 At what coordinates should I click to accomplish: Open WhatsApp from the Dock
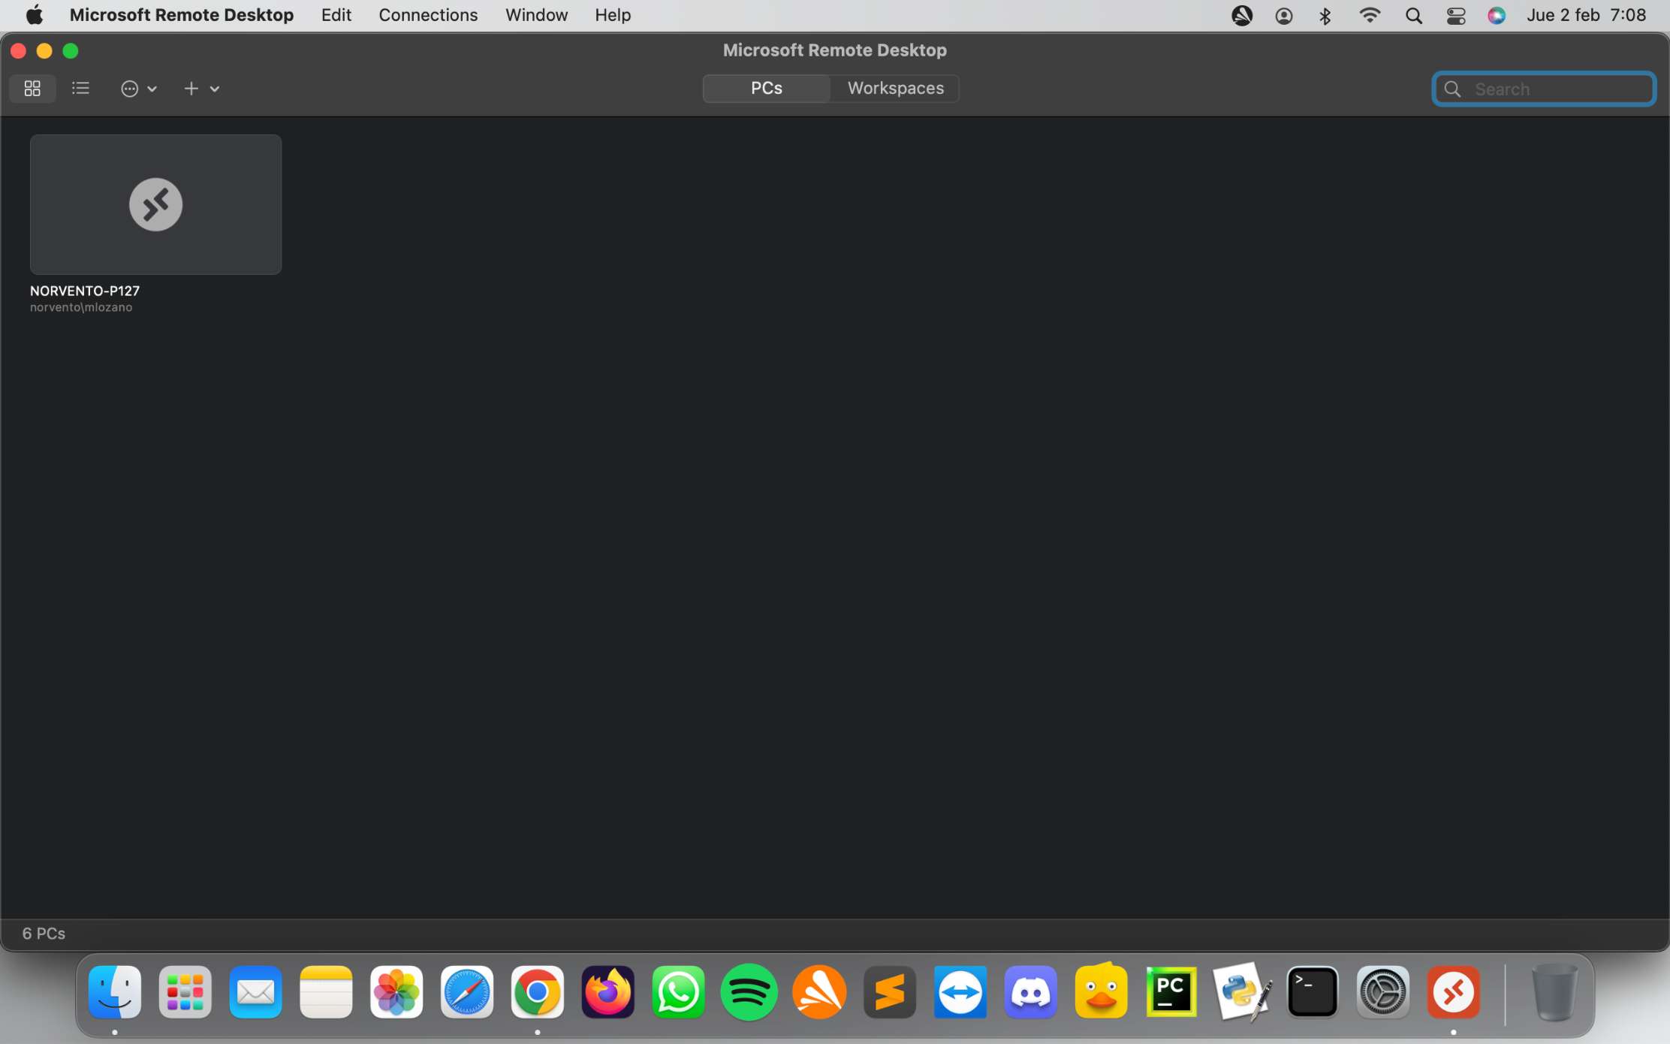pyautogui.click(x=679, y=992)
